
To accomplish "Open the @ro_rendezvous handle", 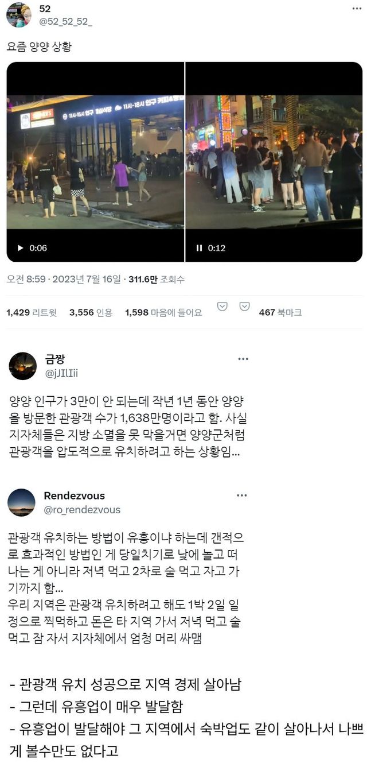I will click(x=82, y=510).
